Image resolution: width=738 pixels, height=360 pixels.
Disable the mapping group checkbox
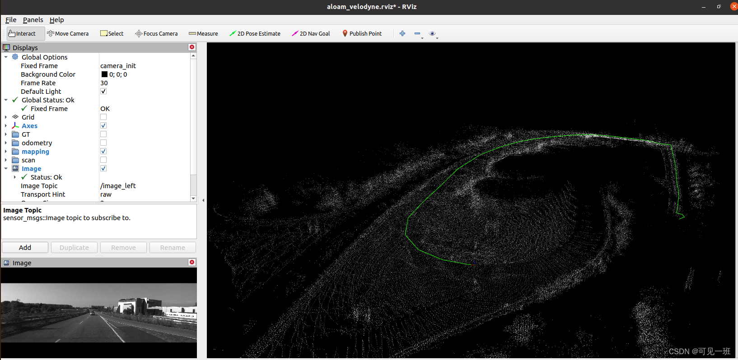(103, 151)
